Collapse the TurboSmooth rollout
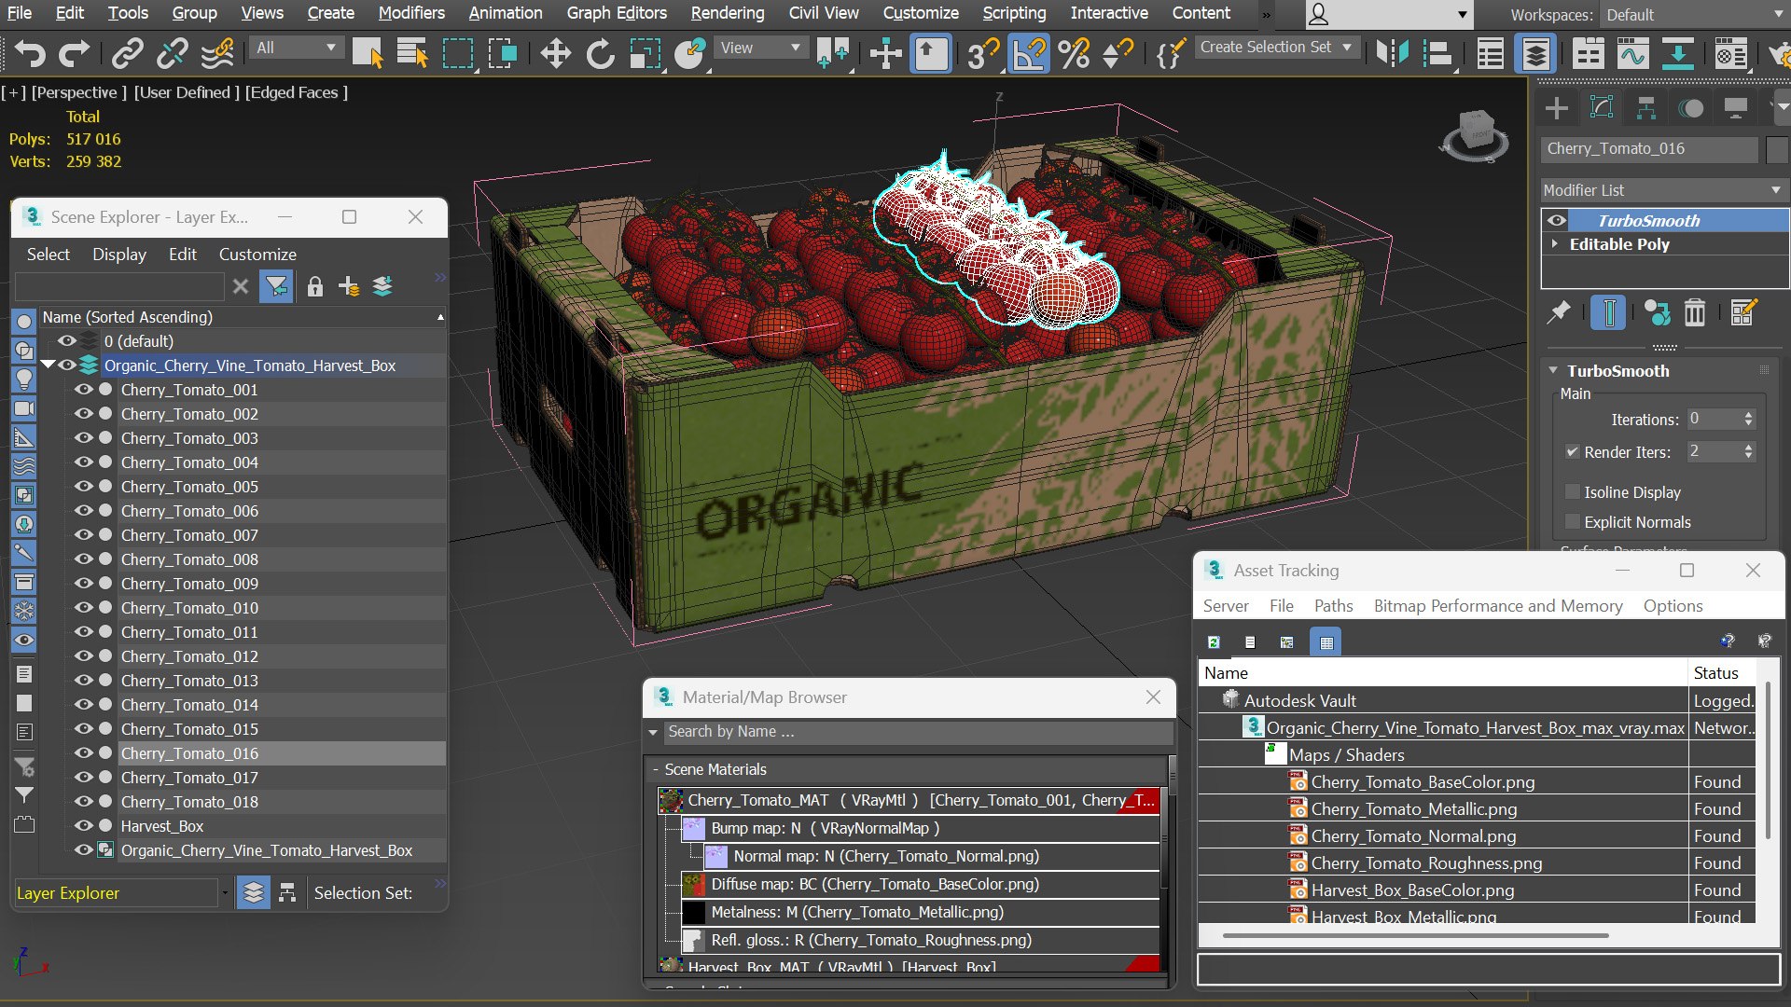1791x1007 pixels. (1553, 370)
